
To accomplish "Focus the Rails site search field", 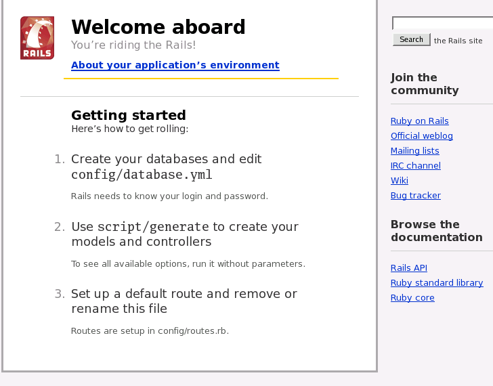I will point(442,23).
